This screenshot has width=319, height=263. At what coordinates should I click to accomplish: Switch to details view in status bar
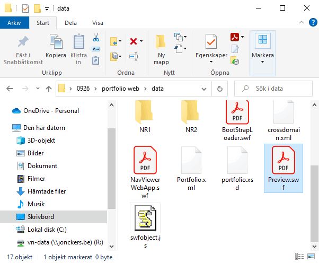coord(299,257)
